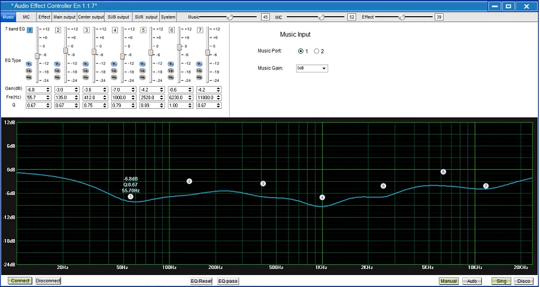Select the HS EQ type for band 2
The image size is (540, 287).
(x=57, y=77)
